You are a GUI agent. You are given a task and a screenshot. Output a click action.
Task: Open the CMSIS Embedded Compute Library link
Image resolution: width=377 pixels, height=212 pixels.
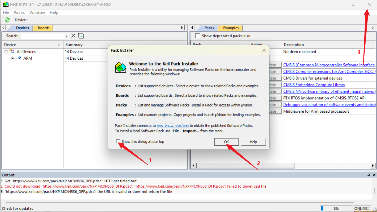pos(314,85)
